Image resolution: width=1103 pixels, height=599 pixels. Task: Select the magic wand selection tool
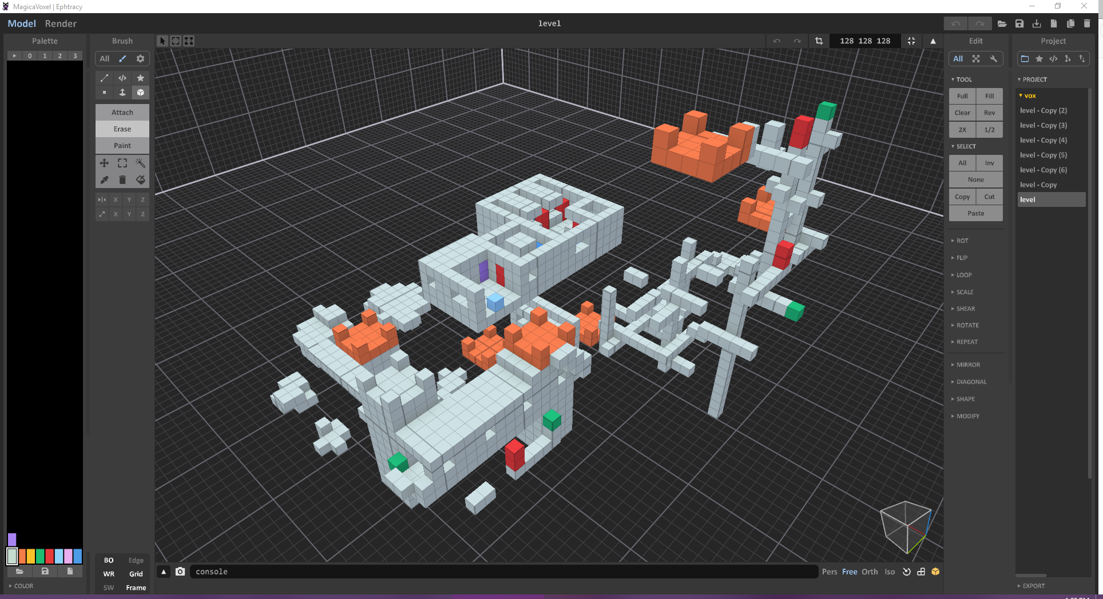[x=140, y=163]
